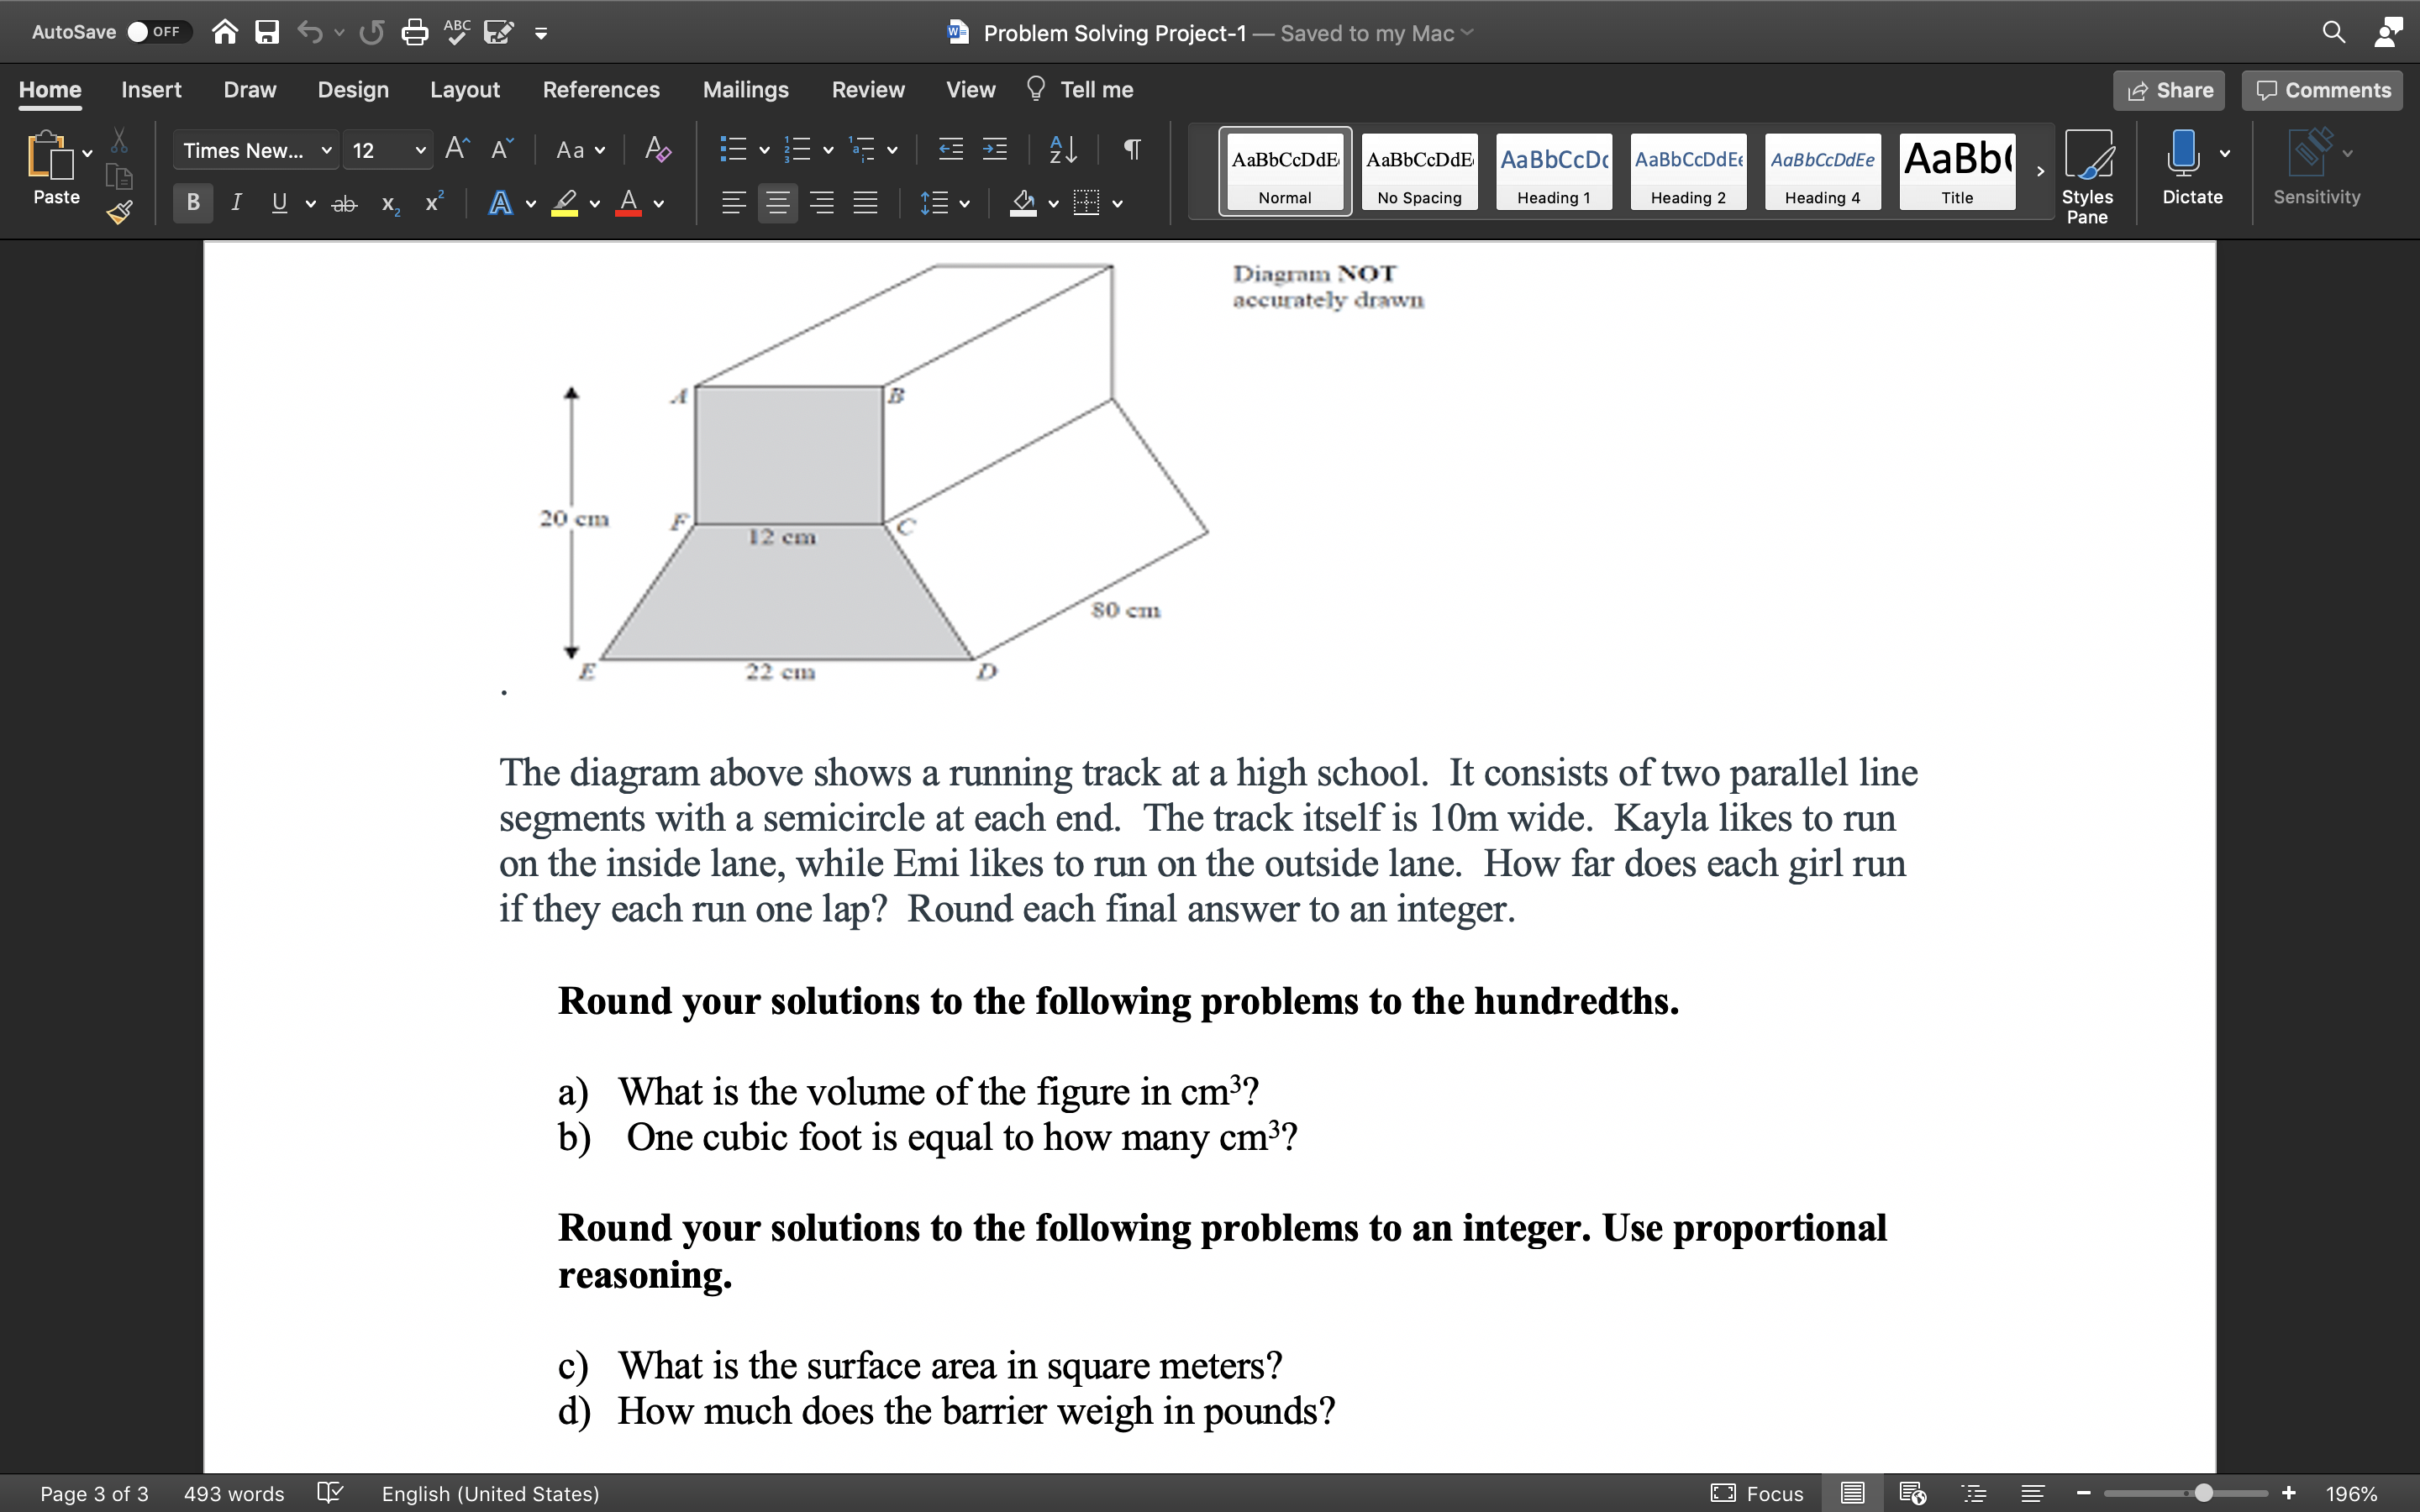Click the Share button

(x=2169, y=90)
